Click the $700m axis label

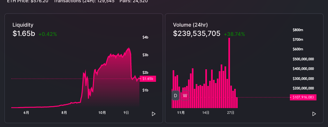(298, 40)
